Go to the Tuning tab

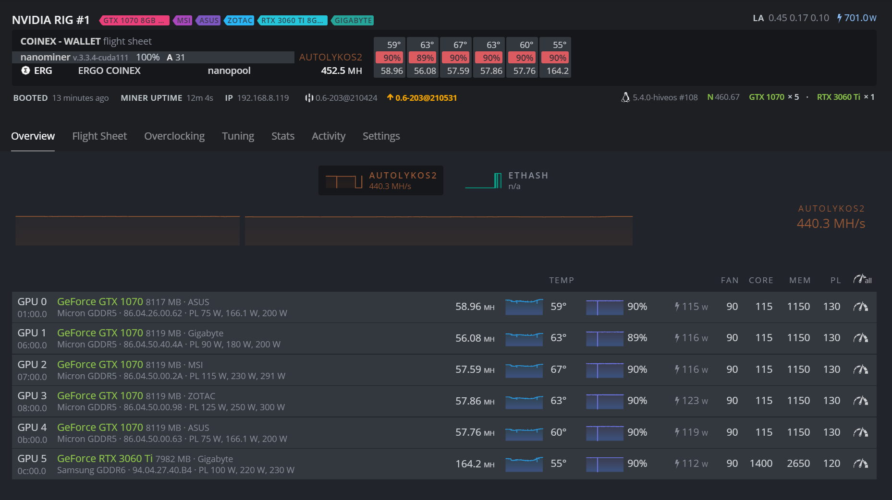click(x=238, y=136)
